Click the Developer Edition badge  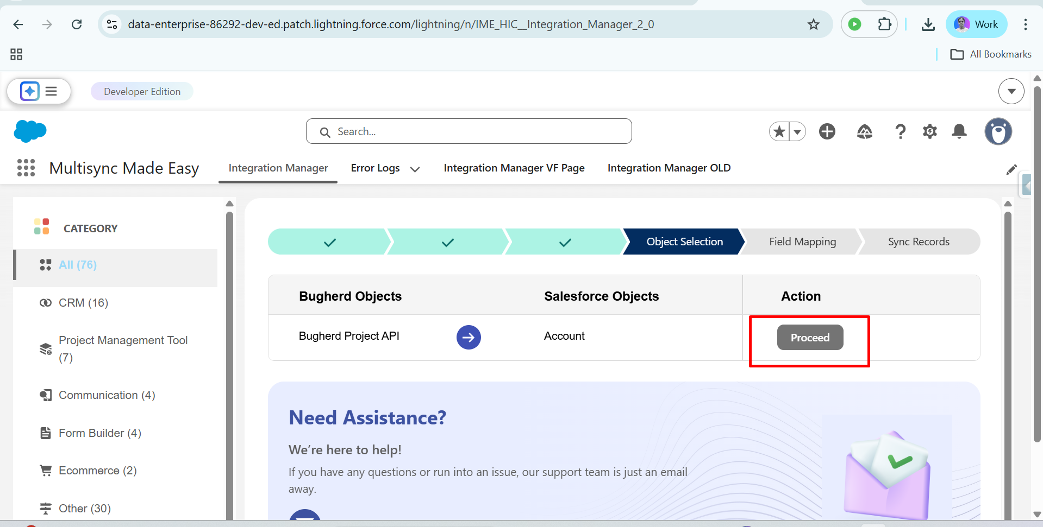coord(142,92)
